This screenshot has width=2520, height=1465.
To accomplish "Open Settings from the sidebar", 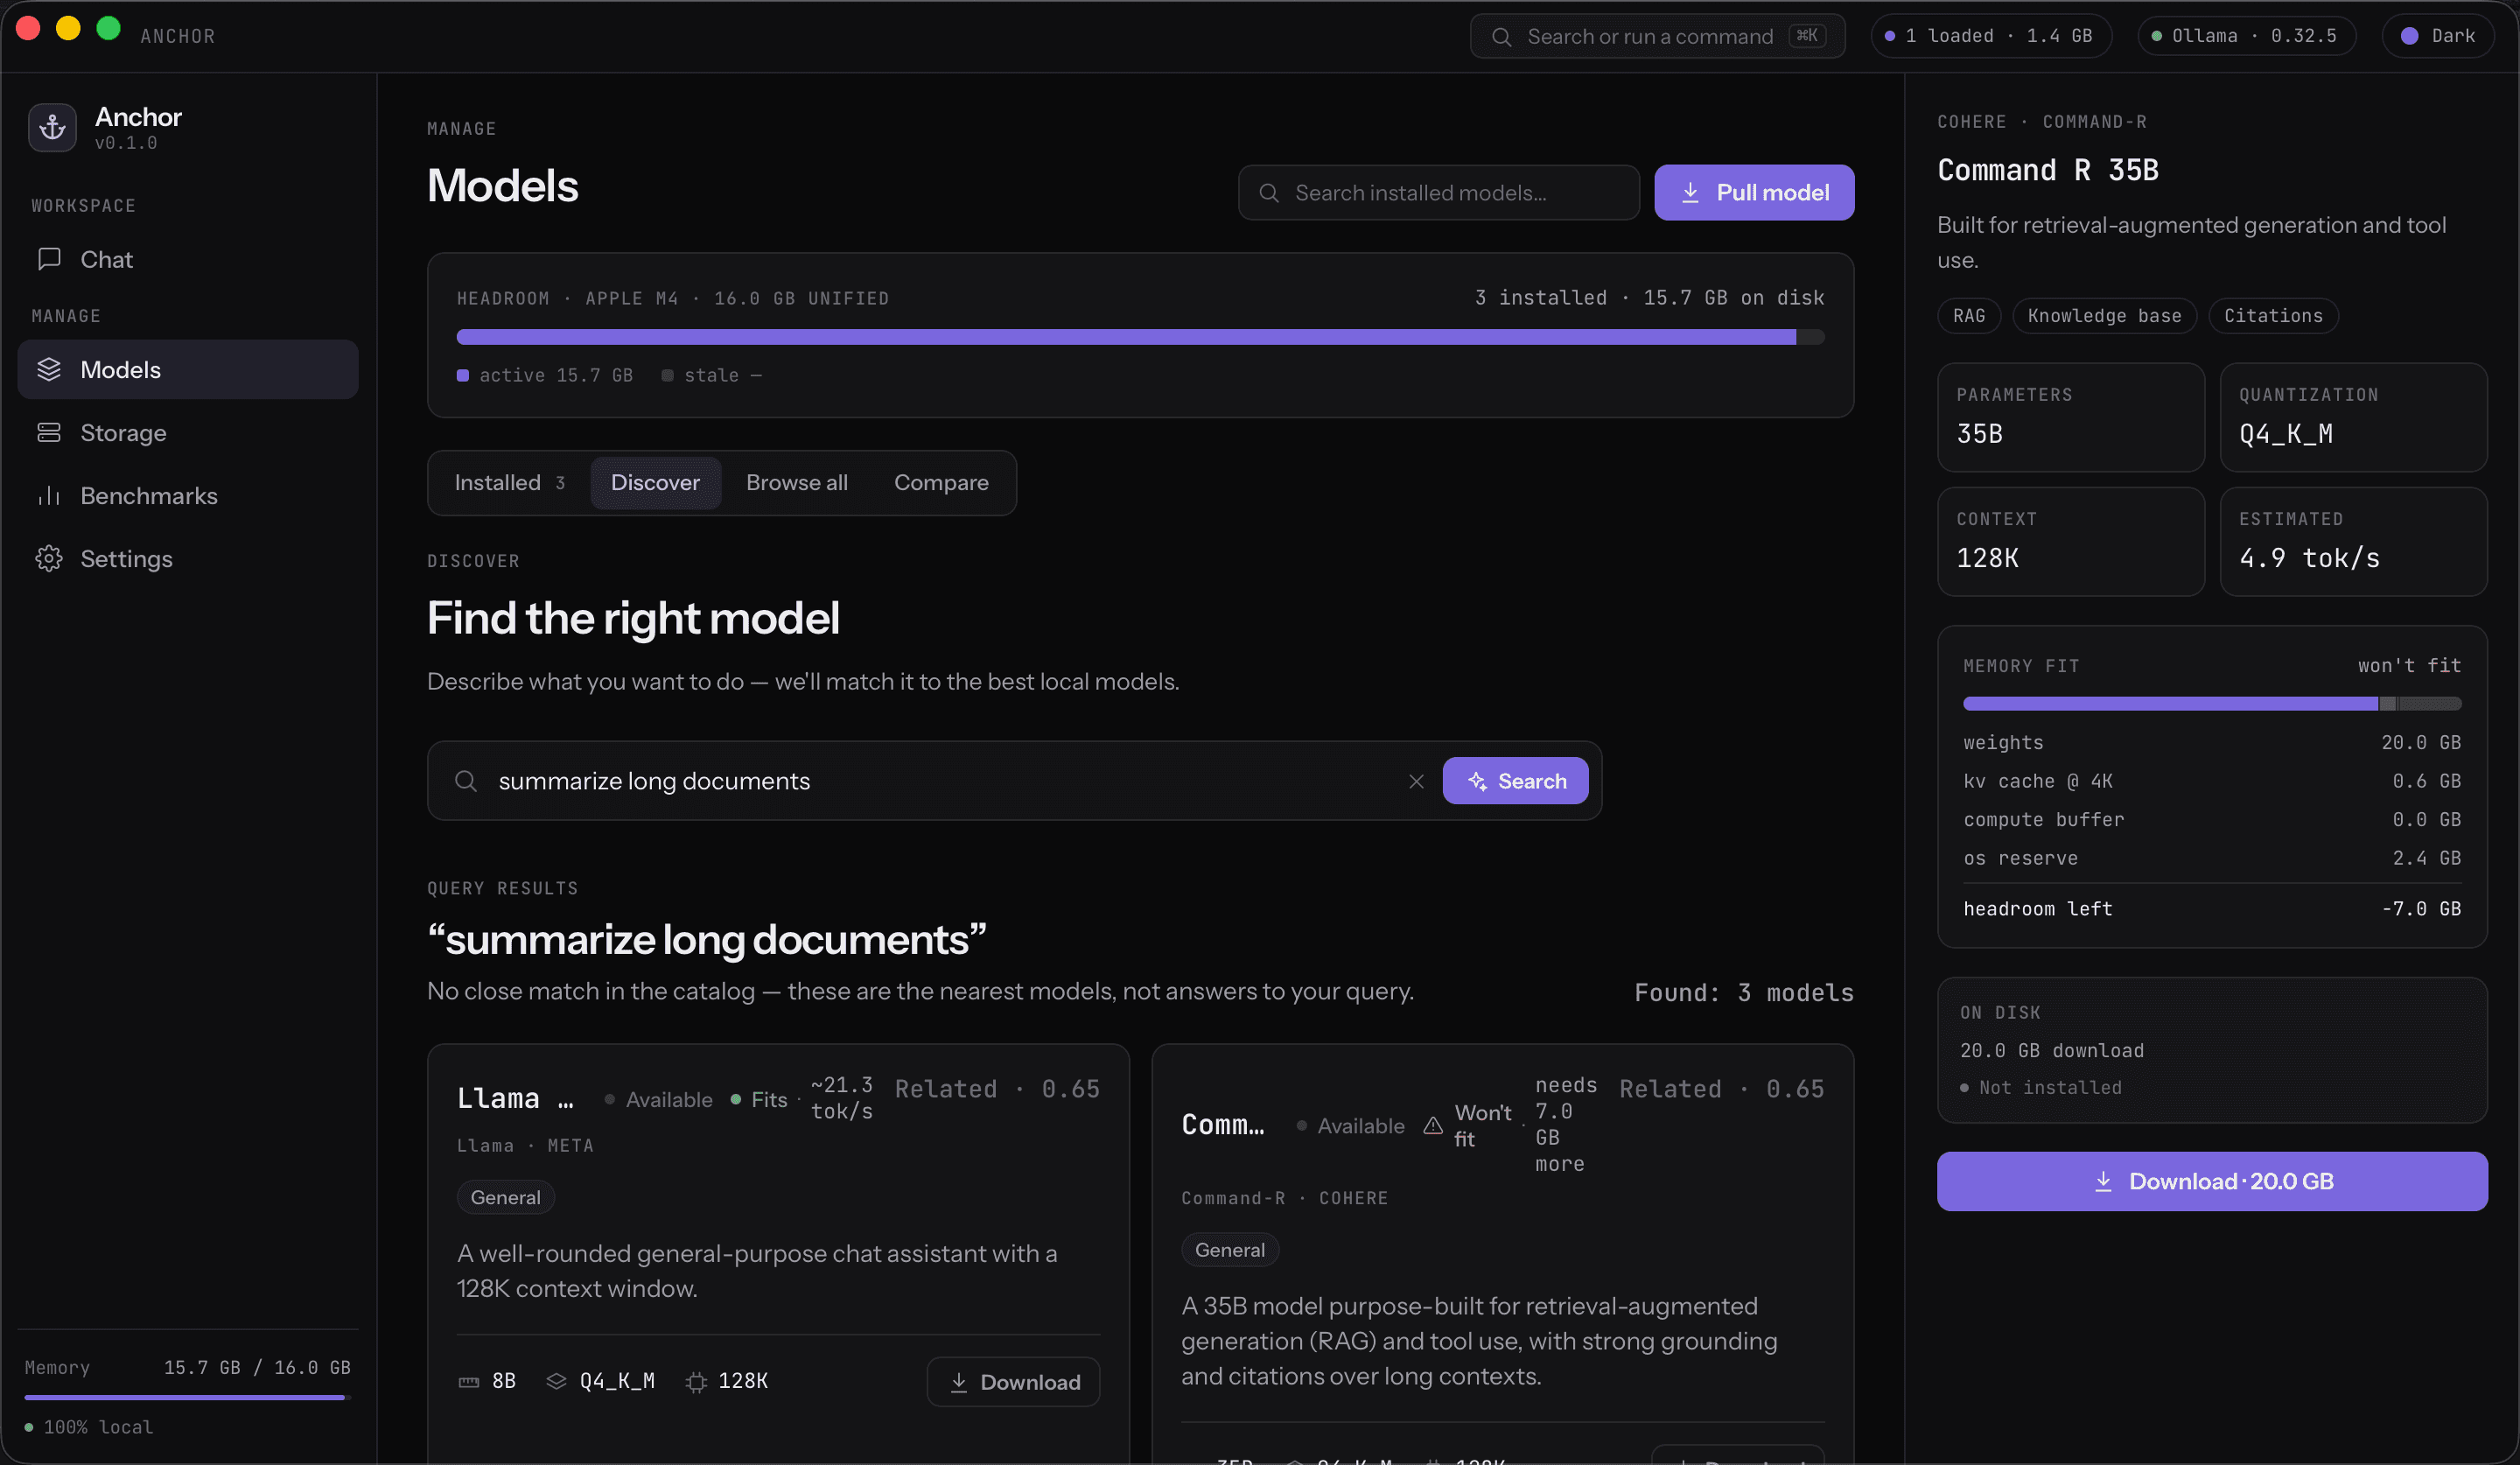I will 188,558.
